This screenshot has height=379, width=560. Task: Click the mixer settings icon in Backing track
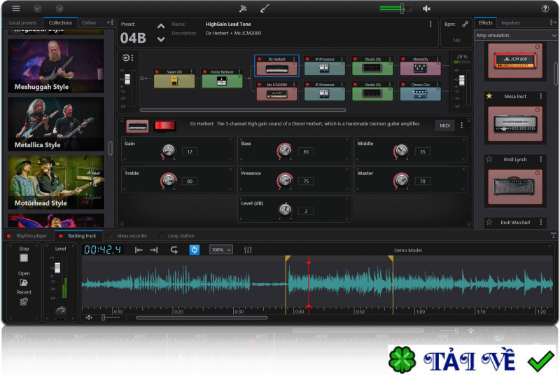(248, 250)
